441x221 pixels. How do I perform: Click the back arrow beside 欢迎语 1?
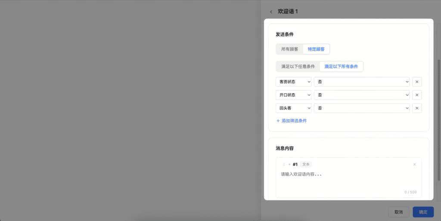click(x=271, y=12)
